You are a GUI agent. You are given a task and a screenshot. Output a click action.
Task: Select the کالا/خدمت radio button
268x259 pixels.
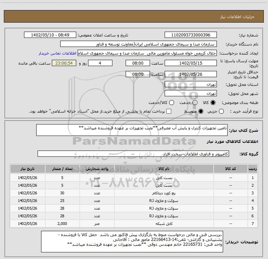[x=172, y=103]
